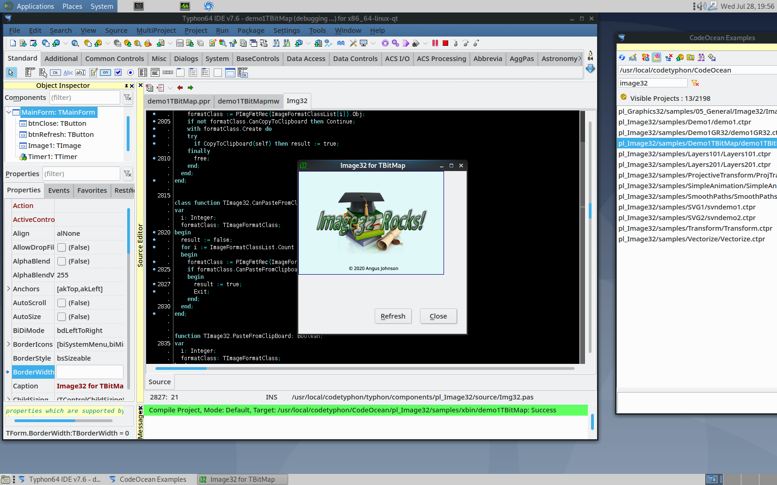Open the dropdown arrow after the run-debug bug icon
The width and height of the screenshot is (777, 485).
[x=425, y=43]
